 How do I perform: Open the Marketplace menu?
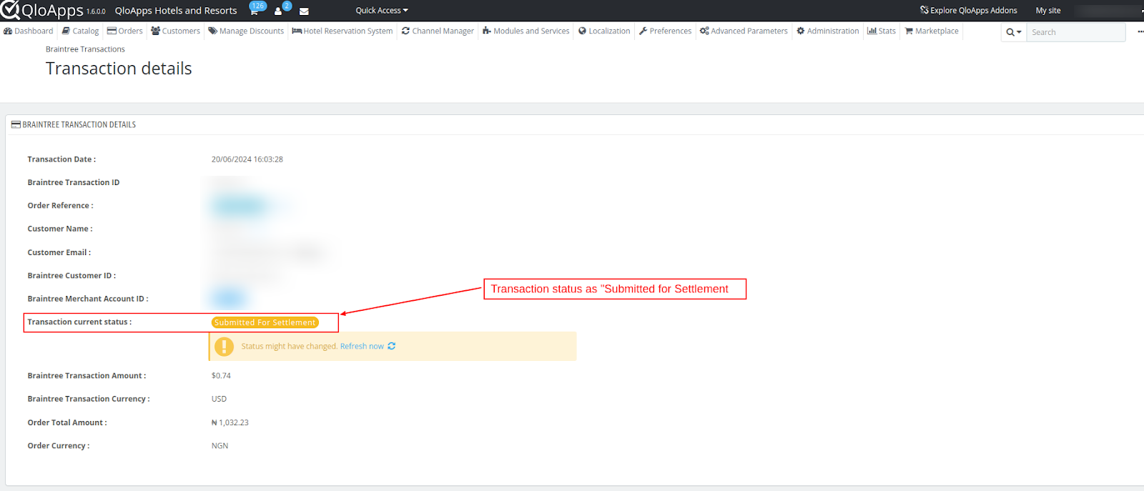coord(932,31)
